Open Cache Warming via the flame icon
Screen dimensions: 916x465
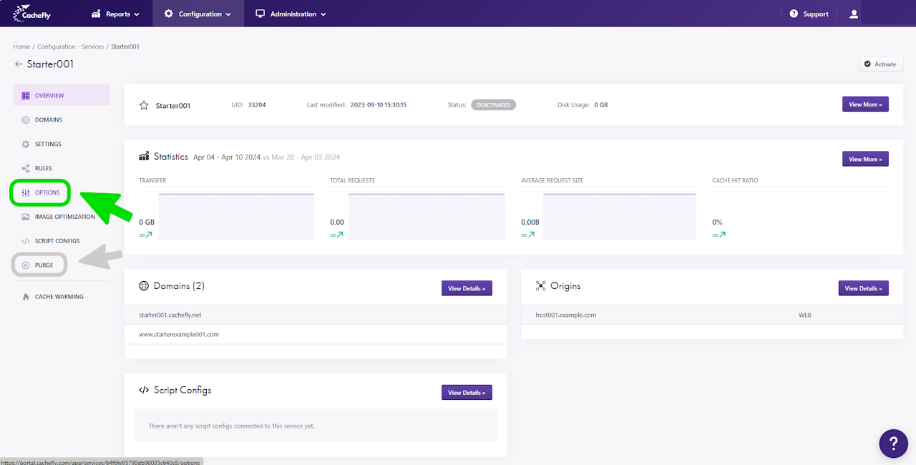pos(26,297)
